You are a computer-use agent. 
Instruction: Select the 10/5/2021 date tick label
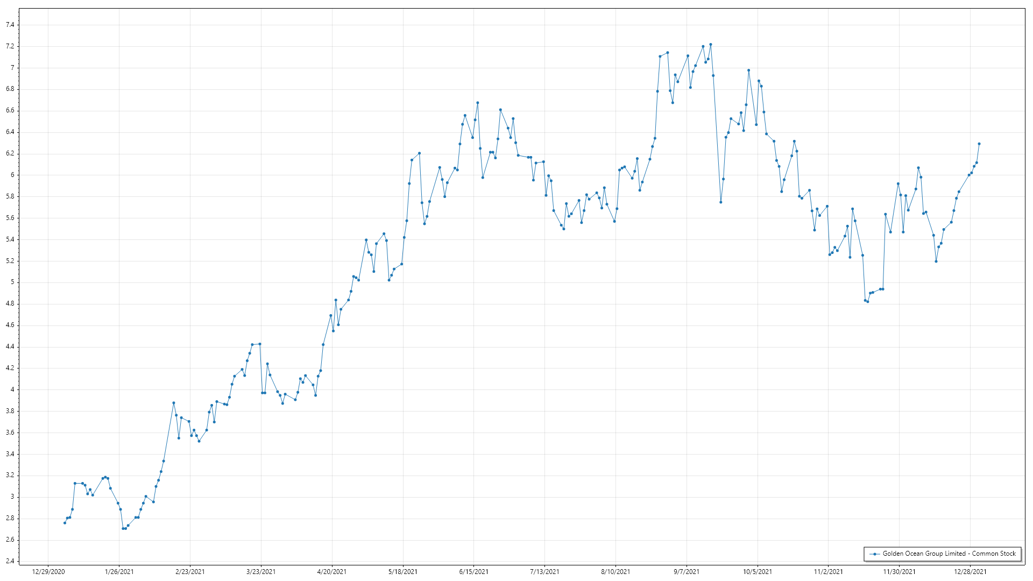(x=758, y=572)
